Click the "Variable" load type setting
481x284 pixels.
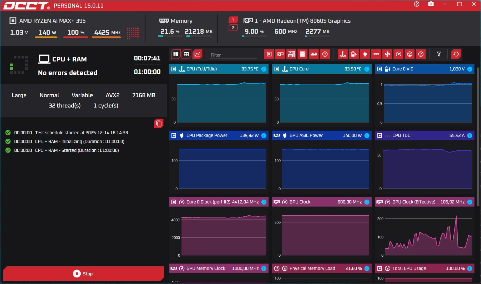click(x=82, y=95)
